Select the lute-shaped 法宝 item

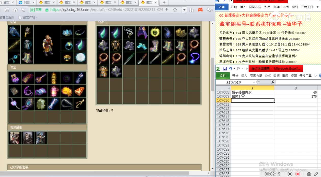click(x=41, y=78)
